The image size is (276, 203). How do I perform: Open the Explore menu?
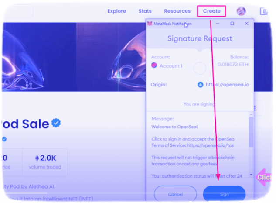click(x=117, y=11)
